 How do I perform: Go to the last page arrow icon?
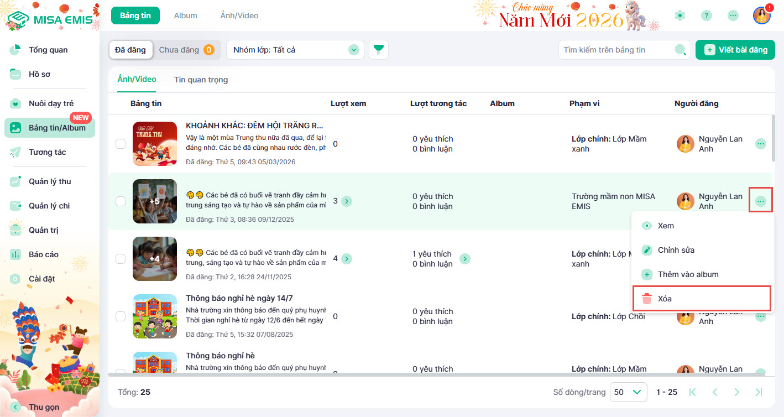click(759, 392)
